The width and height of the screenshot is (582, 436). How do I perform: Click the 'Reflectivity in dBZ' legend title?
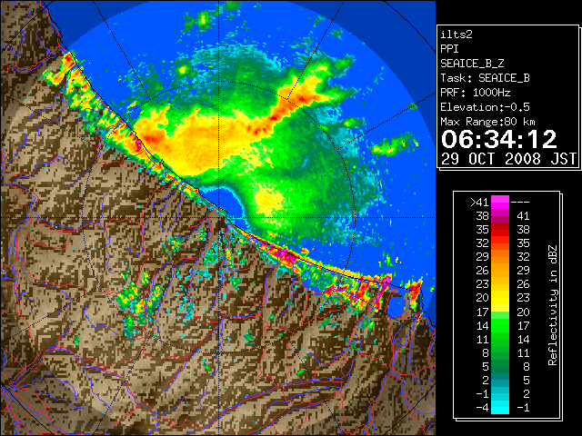(553, 305)
